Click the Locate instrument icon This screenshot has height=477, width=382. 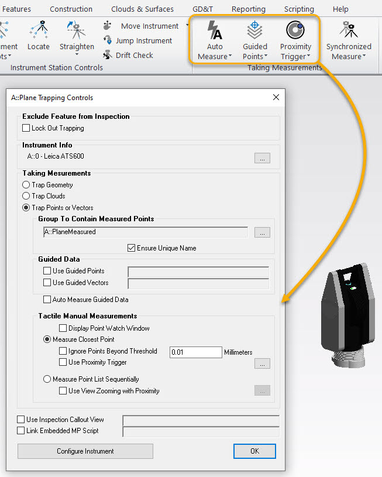[x=39, y=30]
